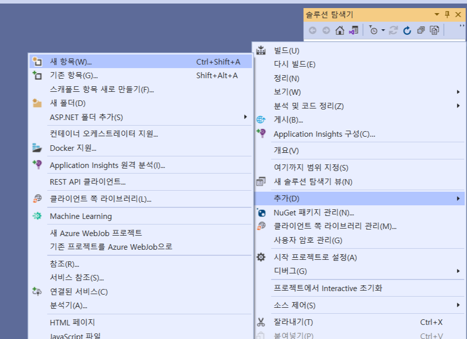Image resolution: width=467 pixels, height=339 pixels.
Task: Click the icon beside 새 솔루션 탐색기 뷰(N)
Action: (x=261, y=182)
